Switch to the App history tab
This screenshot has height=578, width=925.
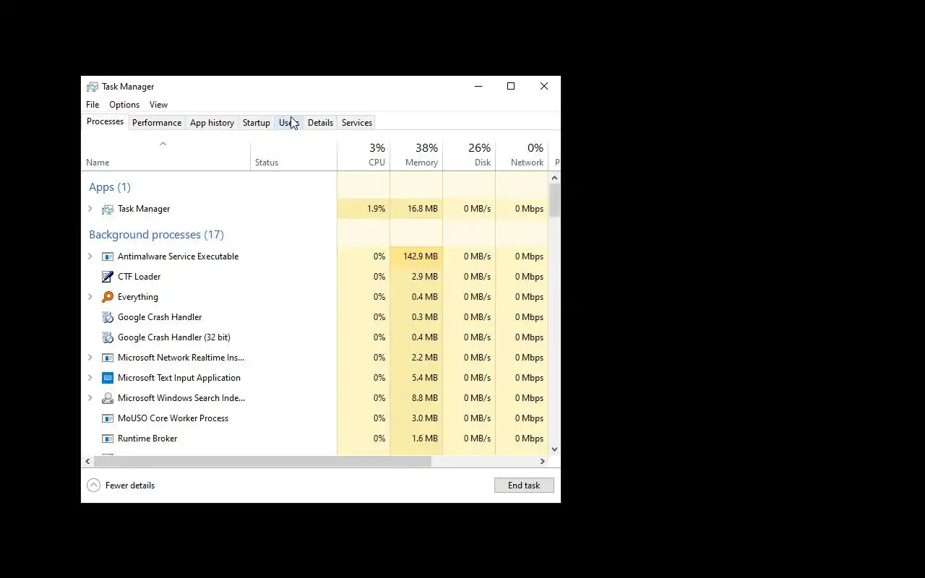(212, 123)
